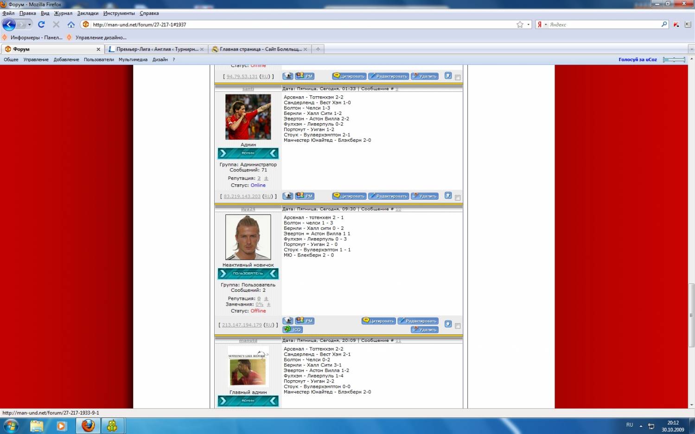The height and width of the screenshot is (434, 695).
Task: Open uCoz Дизайн menu
Action: tap(160, 59)
